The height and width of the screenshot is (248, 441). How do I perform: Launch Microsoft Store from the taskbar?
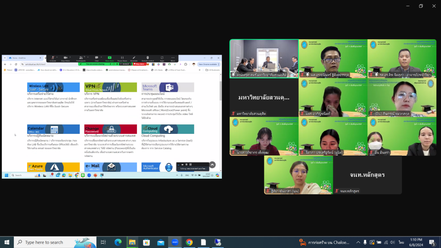(x=146, y=242)
